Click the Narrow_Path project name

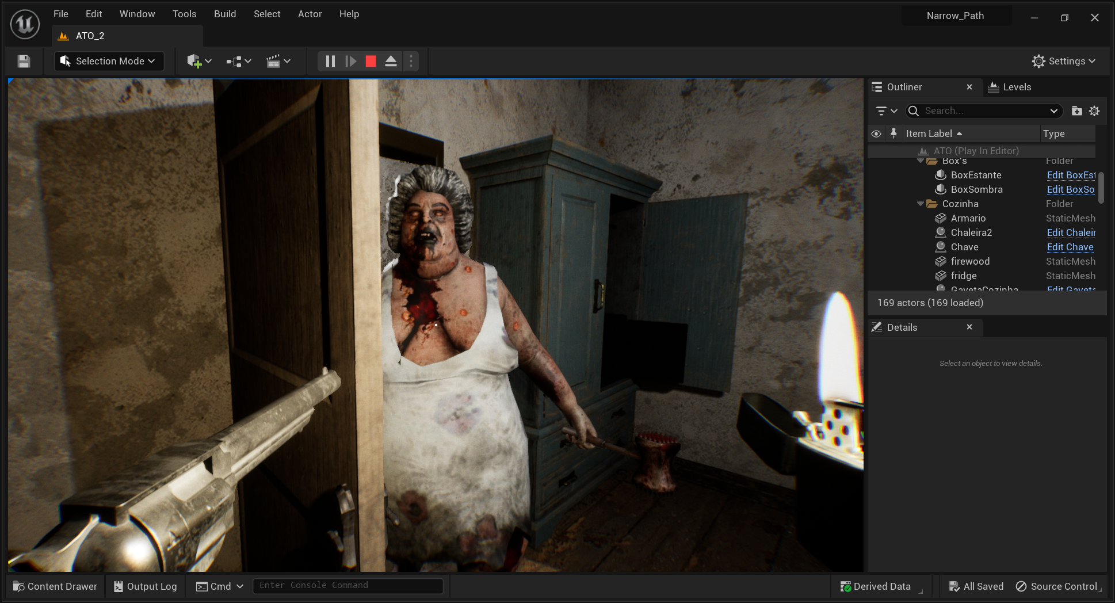click(x=956, y=16)
